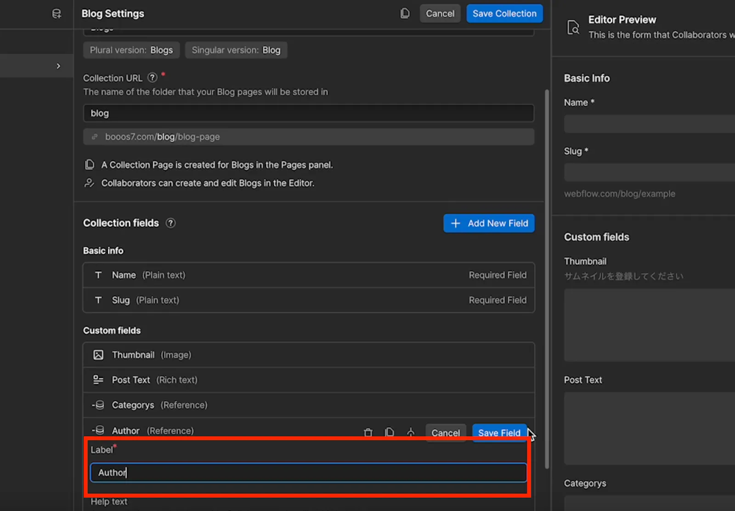735x511 pixels.
Task: Duplicate the Author field with copy icon
Action: click(x=389, y=432)
